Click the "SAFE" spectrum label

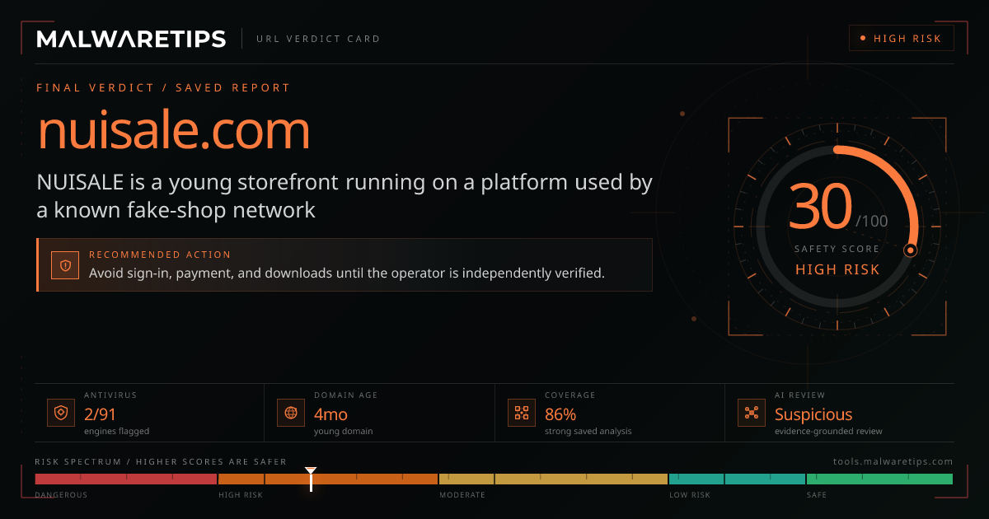click(x=817, y=495)
